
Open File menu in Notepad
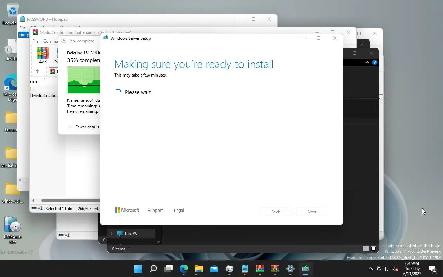coord(22,28)
